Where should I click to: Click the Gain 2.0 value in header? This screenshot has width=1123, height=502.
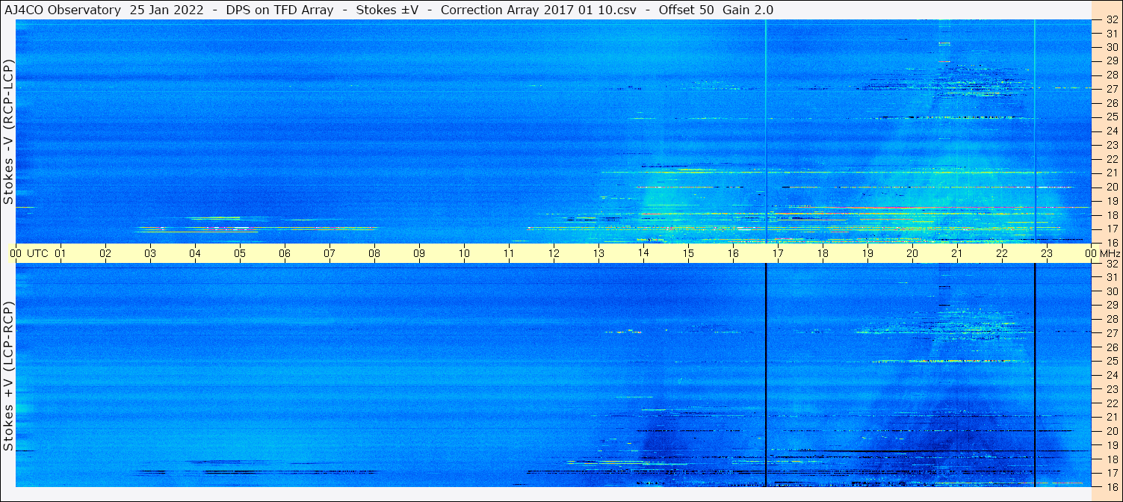[748, 10]
